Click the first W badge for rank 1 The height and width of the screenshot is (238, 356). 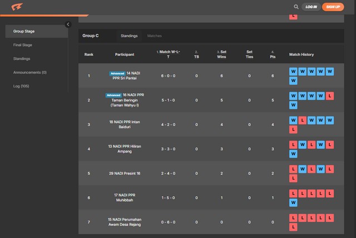click(293, 71)
